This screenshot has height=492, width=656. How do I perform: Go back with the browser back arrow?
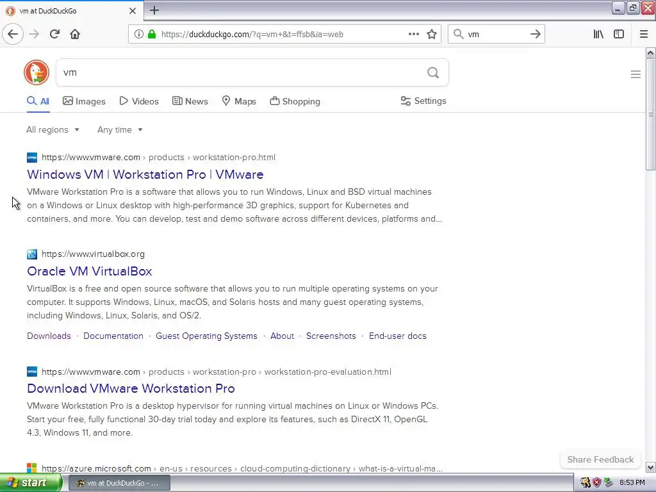pos(13,35)
